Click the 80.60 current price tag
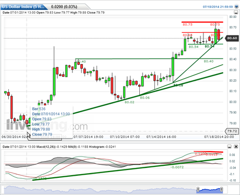The width and height of the screenshot is (240, 195). tap(232, 38)
